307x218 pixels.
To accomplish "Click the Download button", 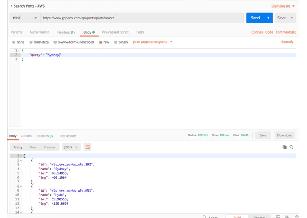I will tap(284, 135).
